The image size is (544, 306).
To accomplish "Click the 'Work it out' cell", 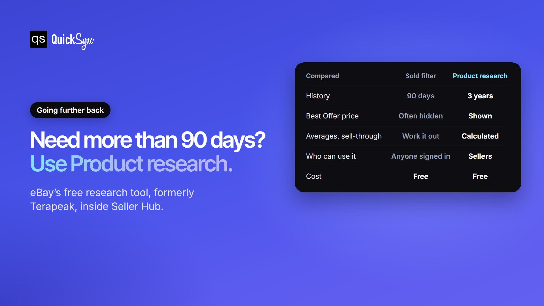I will pyautogui.click(x=420, y=136).
